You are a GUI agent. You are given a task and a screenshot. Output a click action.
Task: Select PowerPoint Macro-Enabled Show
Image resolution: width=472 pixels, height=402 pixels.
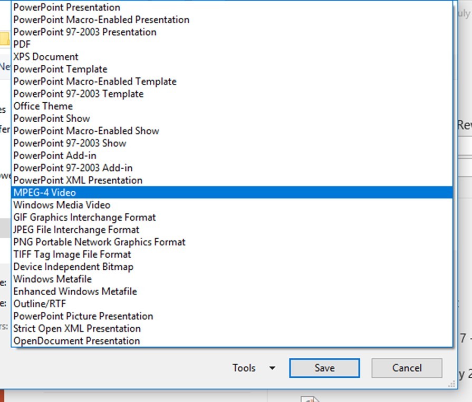[232, 131]
